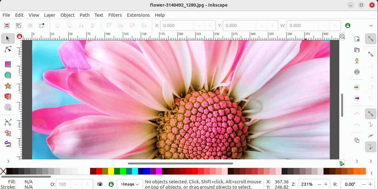Open the Layer menu
378x189 pixels.
click(49, 15)
